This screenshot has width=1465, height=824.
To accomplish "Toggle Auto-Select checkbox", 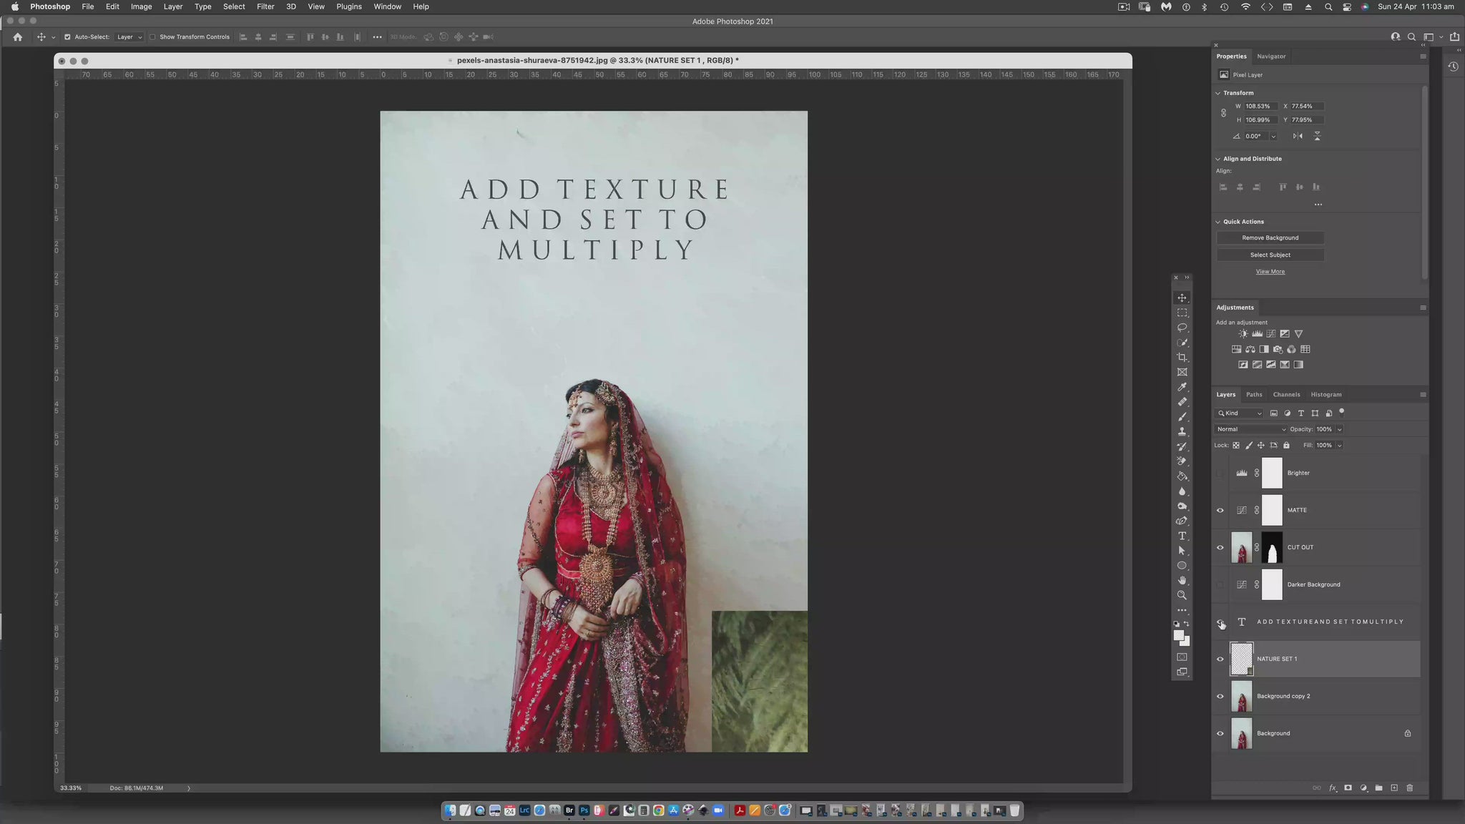I will (67, 37).
